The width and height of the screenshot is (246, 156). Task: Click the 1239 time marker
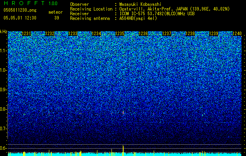214,34
